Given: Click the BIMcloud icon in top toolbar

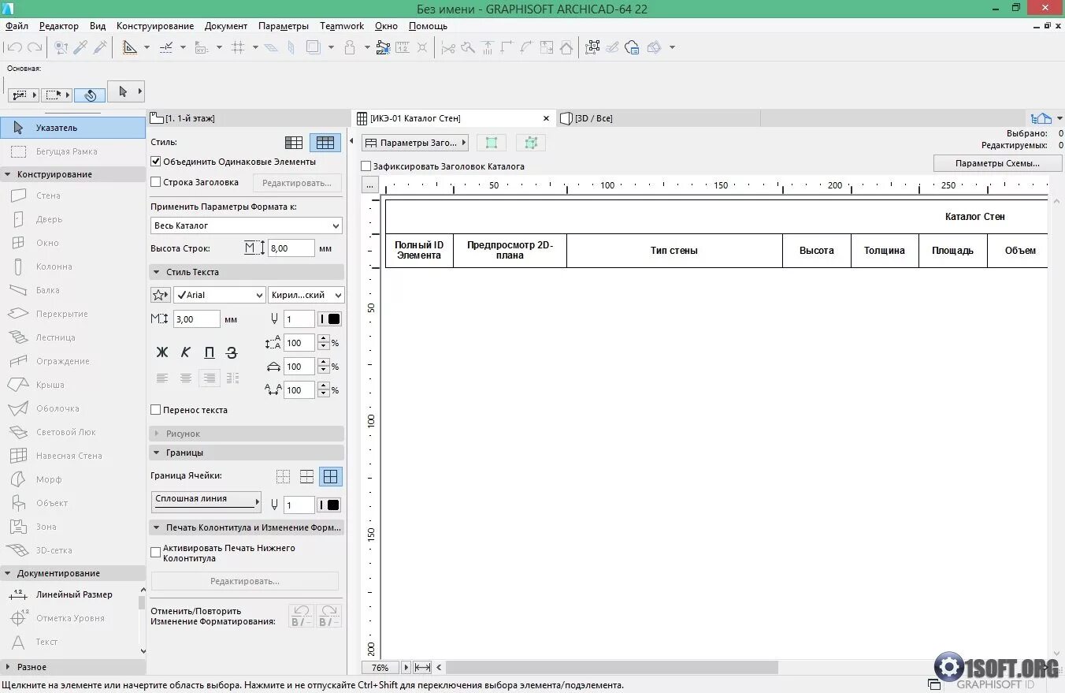Looking at the screenshot, I should coord(632,47).
